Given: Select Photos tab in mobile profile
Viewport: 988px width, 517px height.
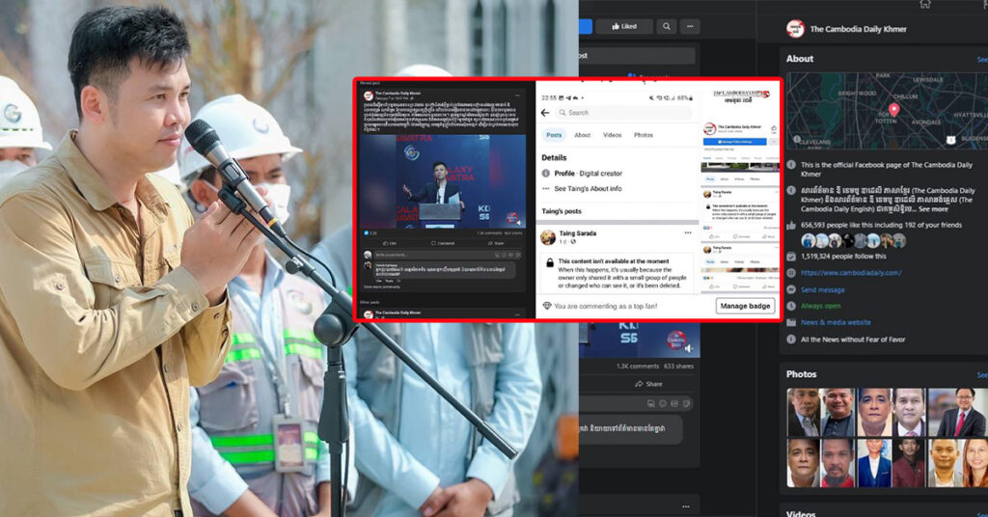Looking at the screenshot, I should (644, 135).
